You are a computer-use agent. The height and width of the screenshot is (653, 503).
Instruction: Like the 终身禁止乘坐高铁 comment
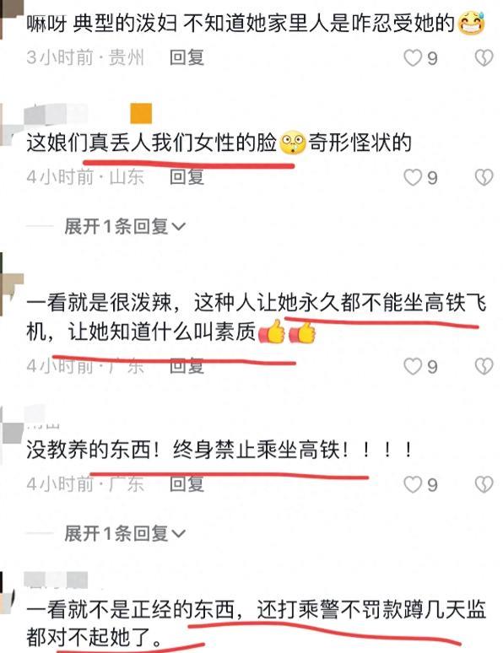pos(413,484)
